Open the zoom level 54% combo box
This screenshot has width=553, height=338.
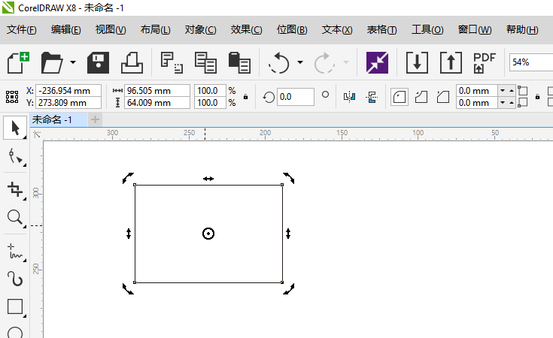point(530,62)
